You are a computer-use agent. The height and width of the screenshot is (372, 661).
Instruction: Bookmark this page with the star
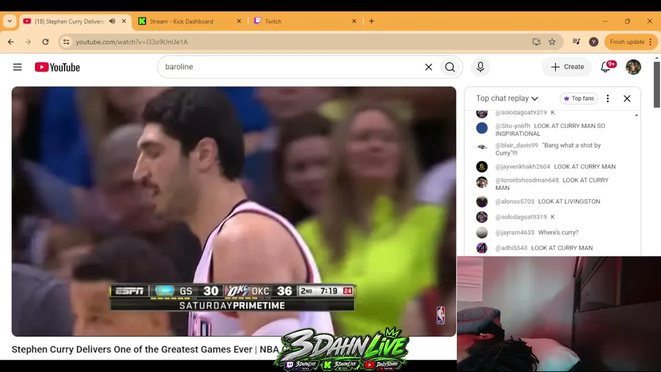[x=552, y=42]
